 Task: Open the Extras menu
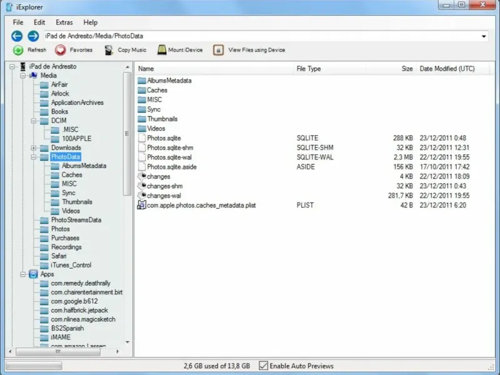[x=64, y=22]
